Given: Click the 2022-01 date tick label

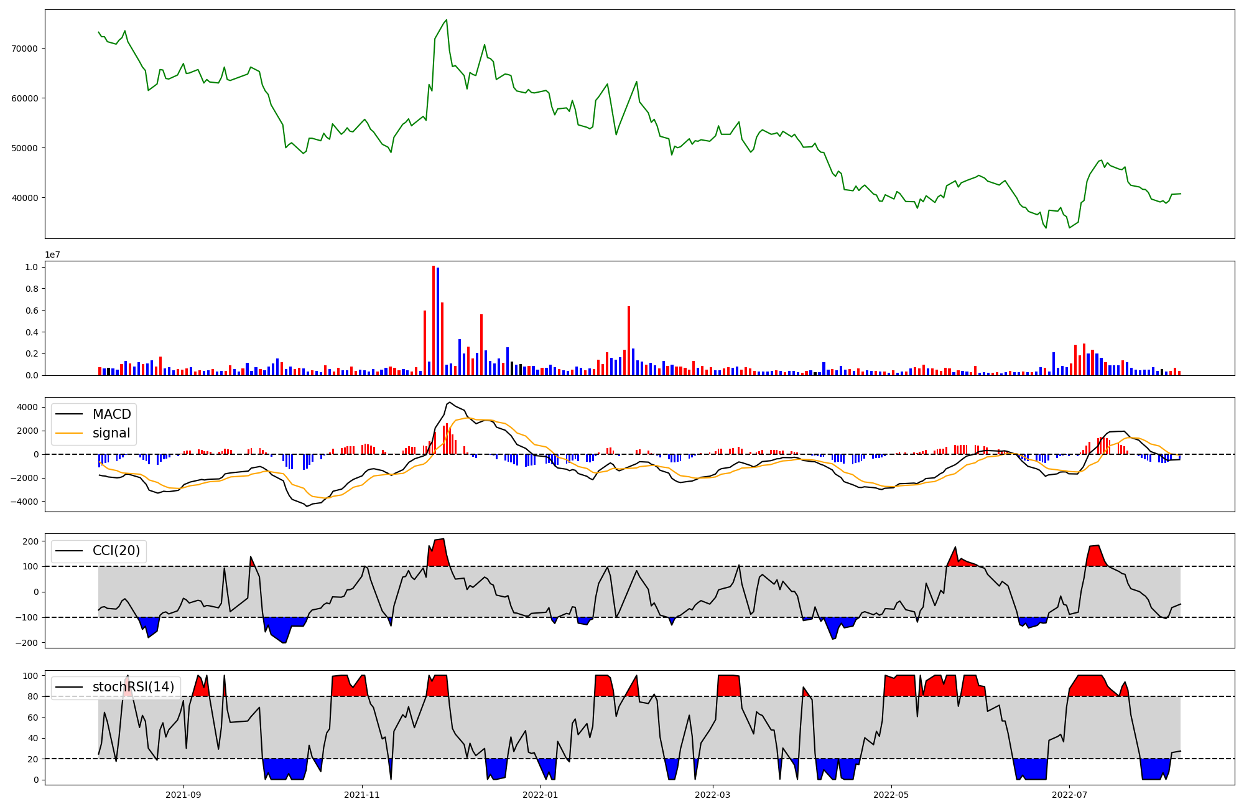Looking at the screenshot, I should (x=541, y=795).
